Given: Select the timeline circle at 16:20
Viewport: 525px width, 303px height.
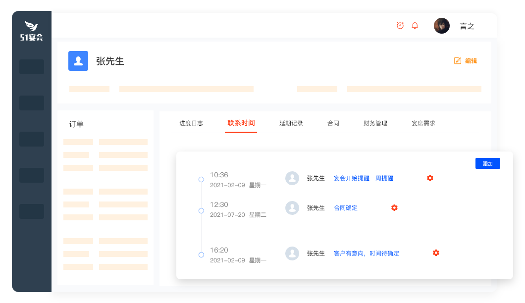Looking at the screenshot, I should coord(201,254).
